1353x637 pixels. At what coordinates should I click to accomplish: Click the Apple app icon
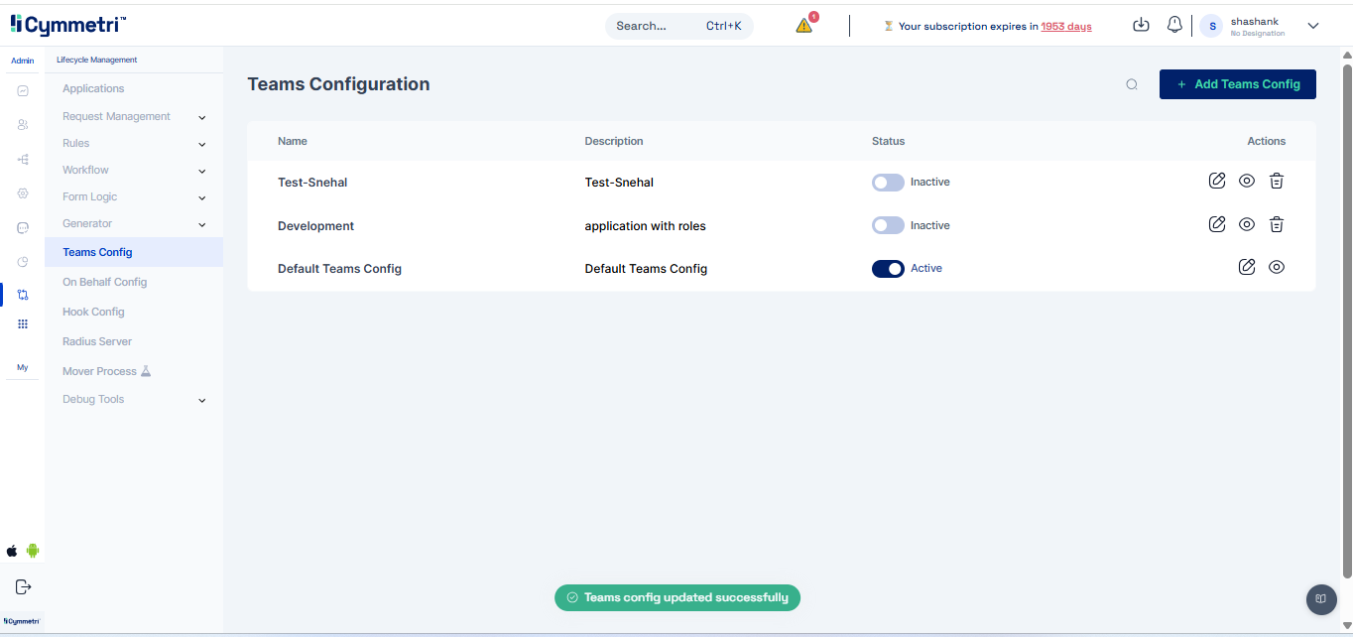(x=12, y=551)
